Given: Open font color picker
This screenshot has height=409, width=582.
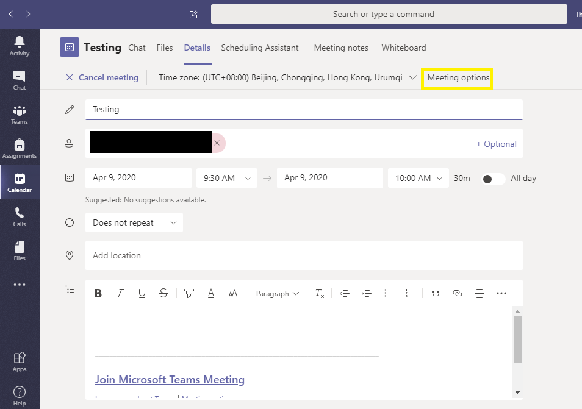Looking at the screenshot, I should pyautogui.click(x=211, y=293).
